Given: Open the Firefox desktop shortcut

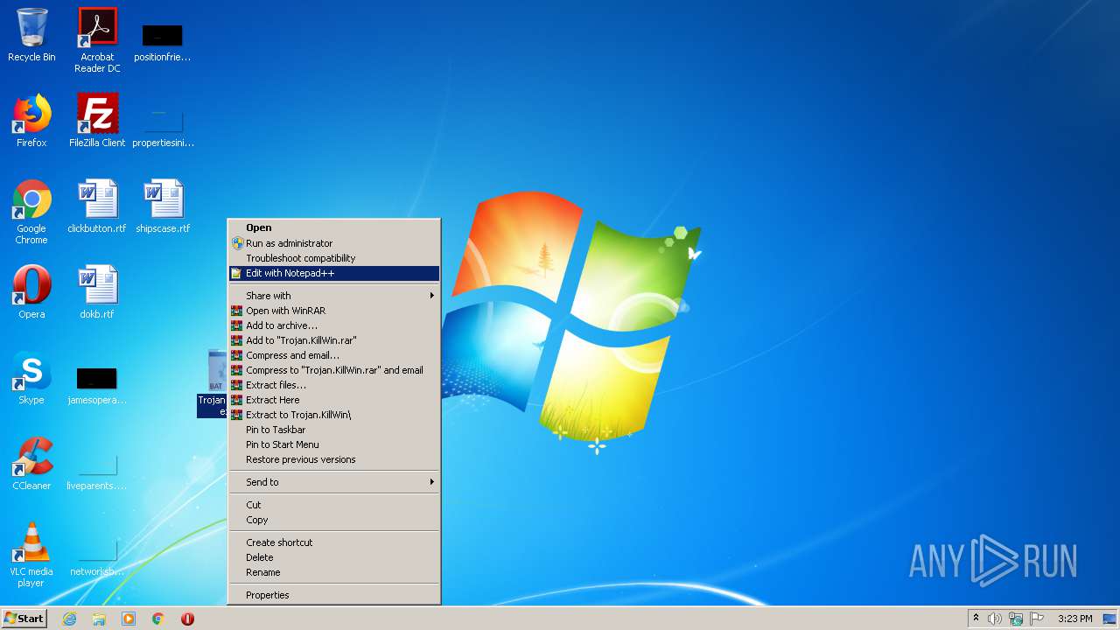Looking at the screenshot, I should [x=31, y=121].
